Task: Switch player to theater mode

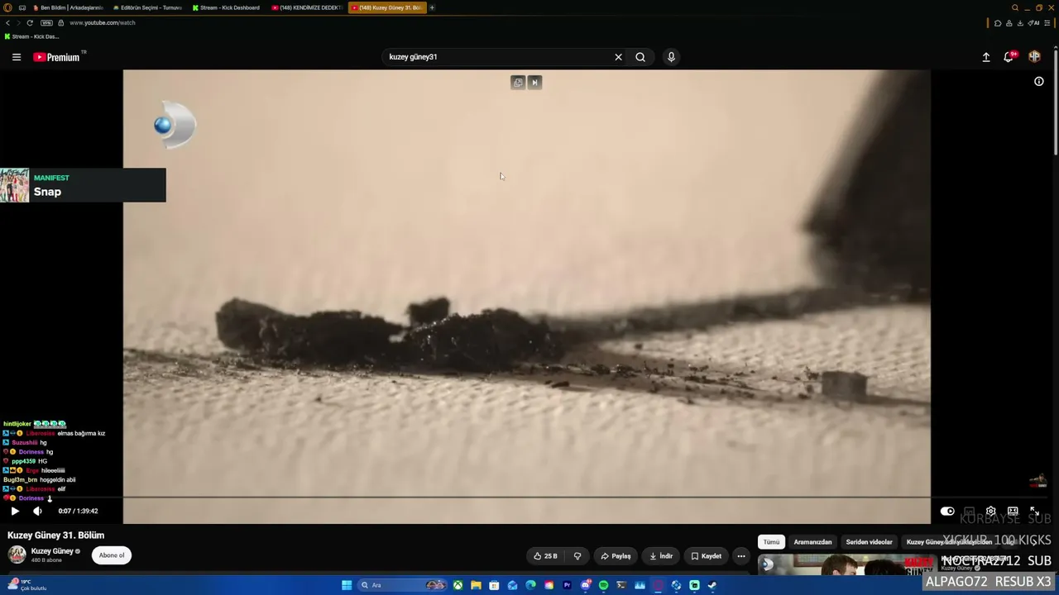Action: (1013, 512)
